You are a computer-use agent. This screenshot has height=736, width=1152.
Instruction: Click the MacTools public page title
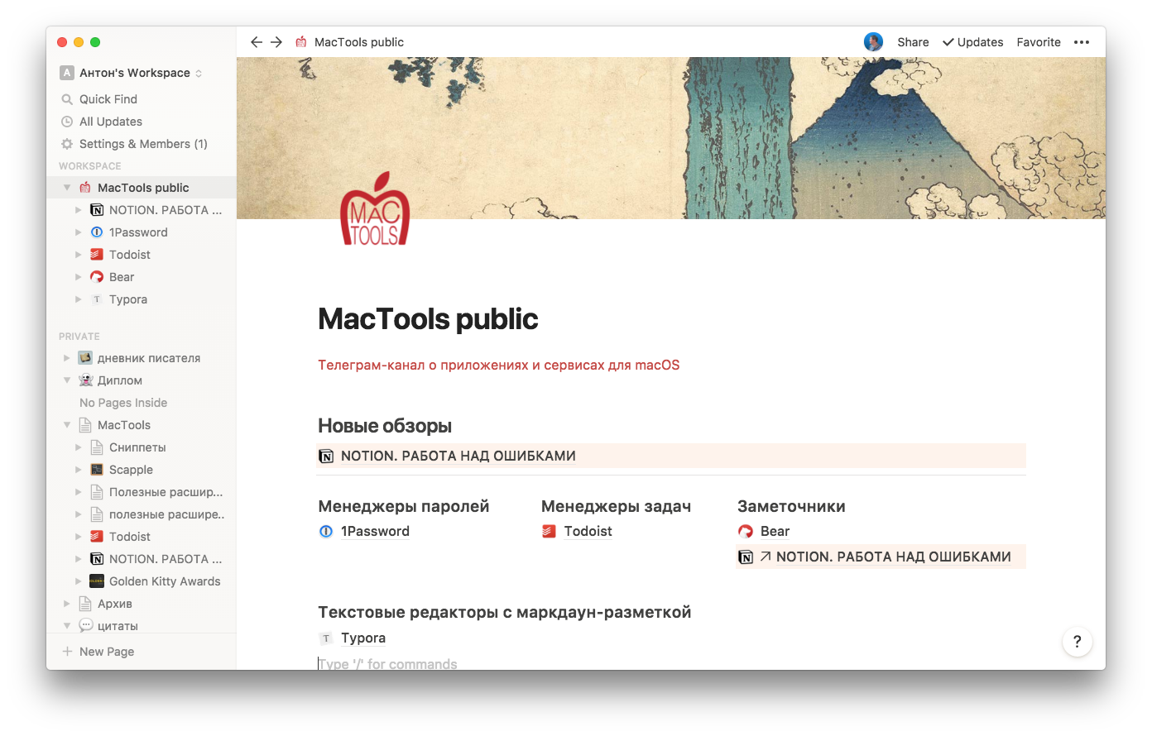point(428,319)
